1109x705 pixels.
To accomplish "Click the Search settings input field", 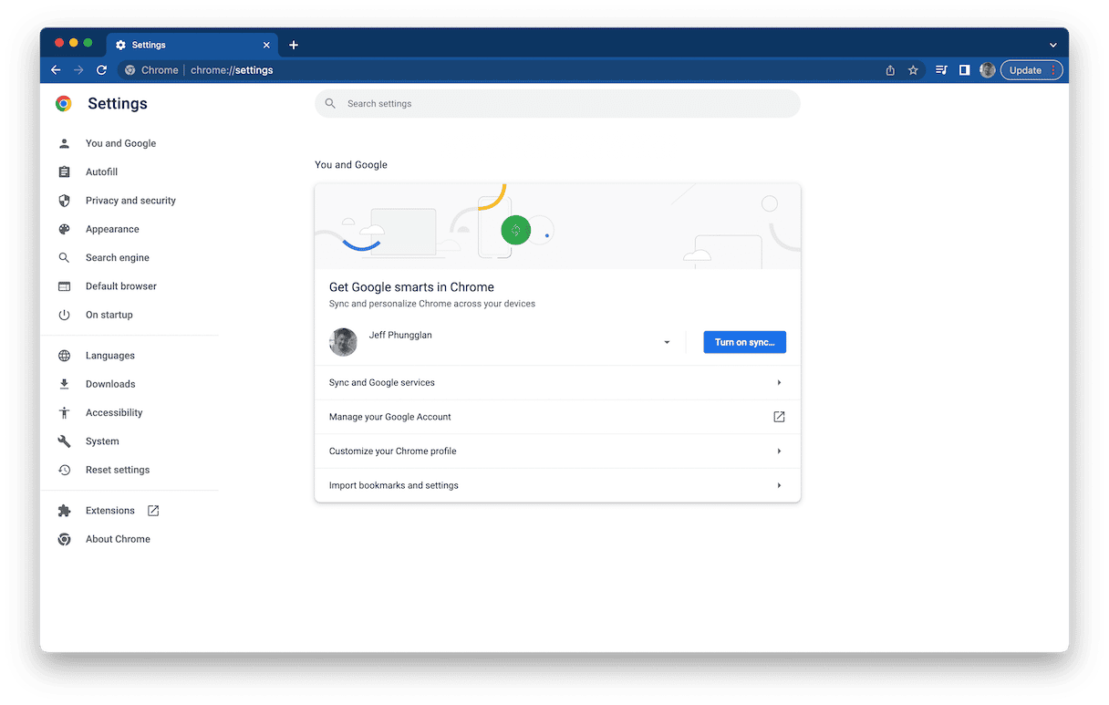I will [x=557, y=104].
